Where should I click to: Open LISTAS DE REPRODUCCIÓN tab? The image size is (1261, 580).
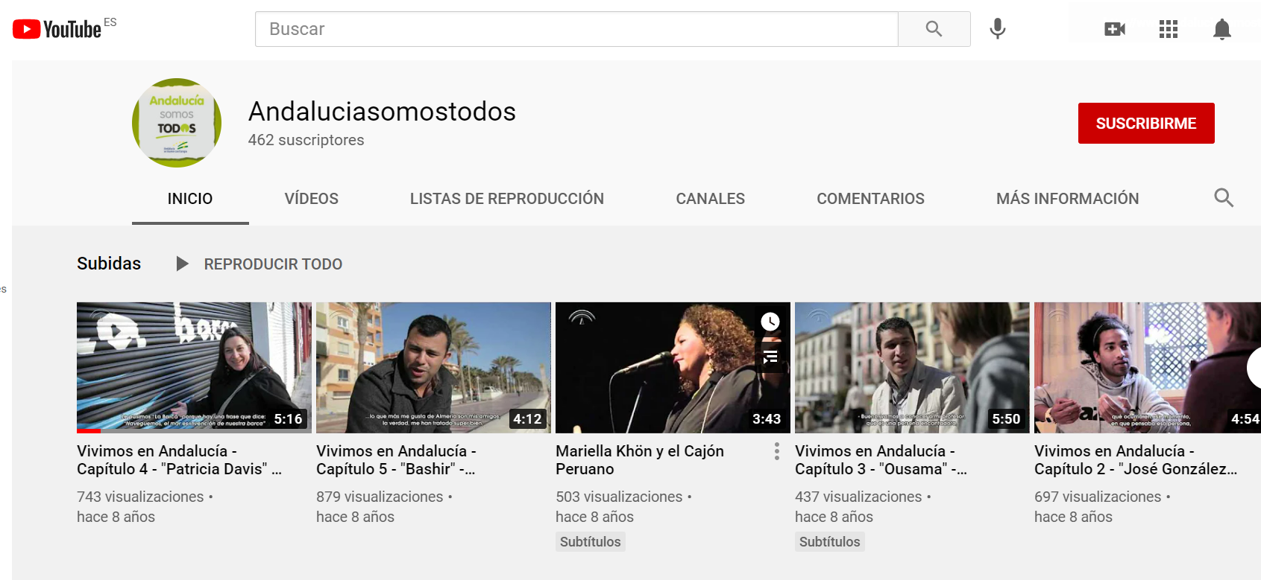point(506,199)
